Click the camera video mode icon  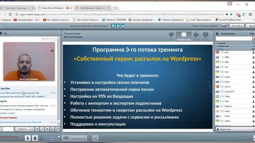(x=196, y=35)
